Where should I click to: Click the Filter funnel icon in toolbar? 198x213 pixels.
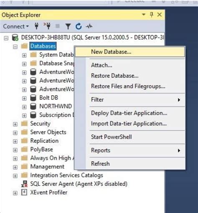tap(68, 26)
